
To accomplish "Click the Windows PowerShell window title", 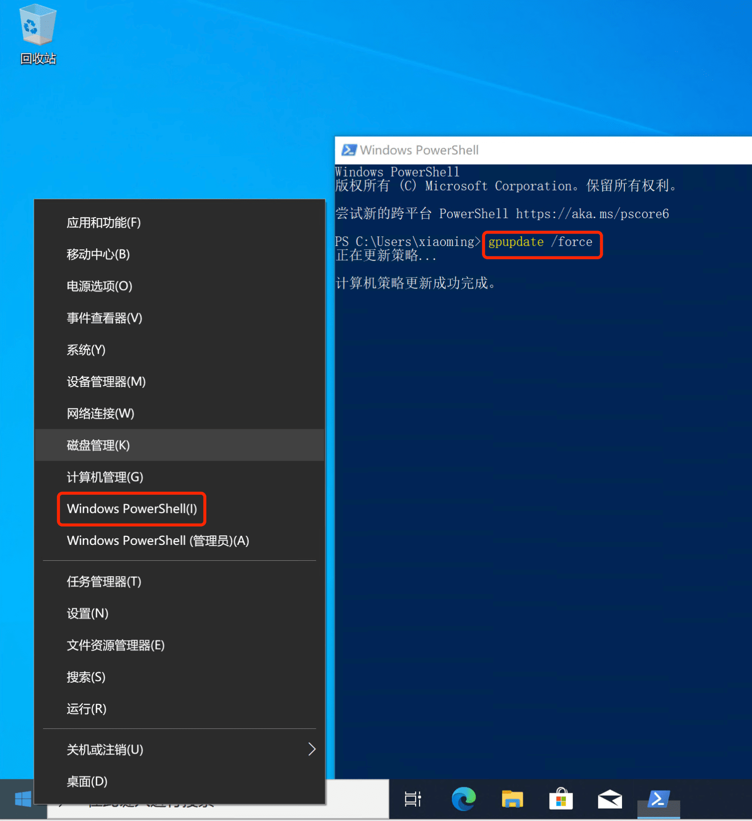I will (x=419, y=150).
